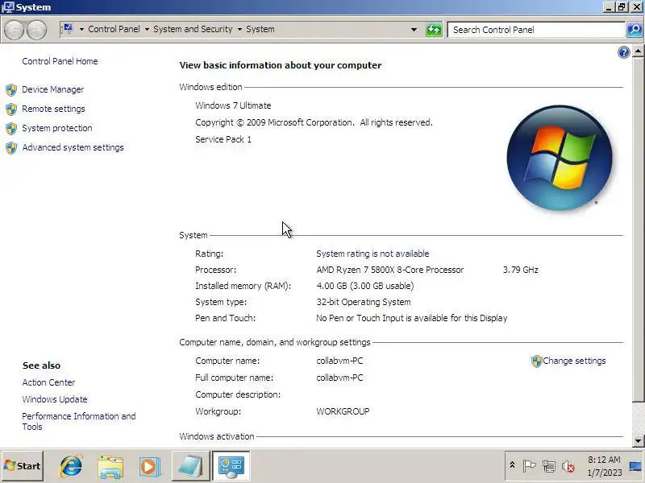
Task: Open Help with the blue question mark icon
Action: (623, 52)
